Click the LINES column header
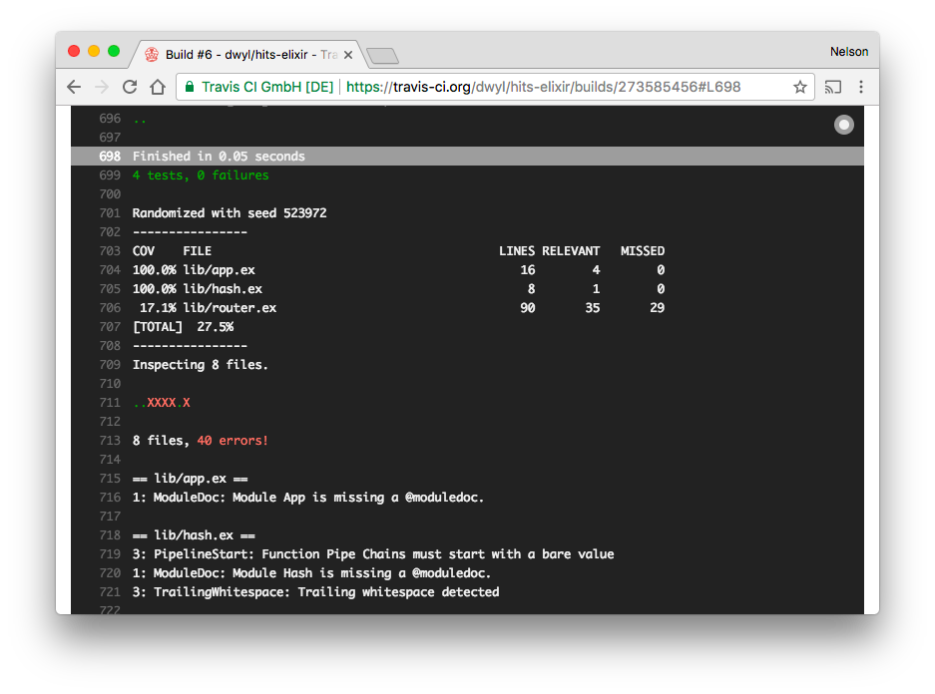 517,251
